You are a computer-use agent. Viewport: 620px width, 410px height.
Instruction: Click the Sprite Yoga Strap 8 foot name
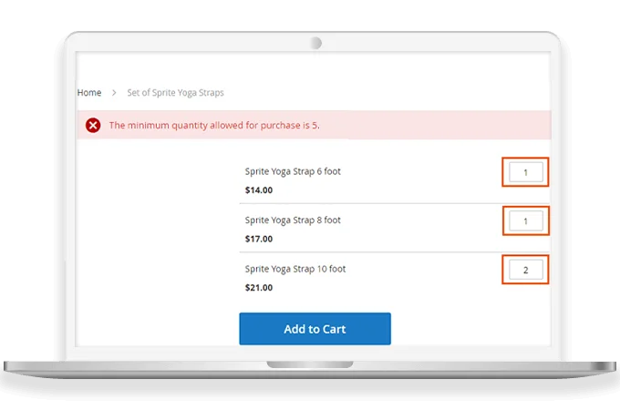[x=293, y=220]
